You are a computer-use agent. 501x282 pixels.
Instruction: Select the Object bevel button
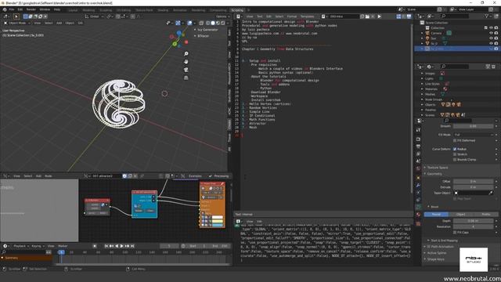coord(461,214)
